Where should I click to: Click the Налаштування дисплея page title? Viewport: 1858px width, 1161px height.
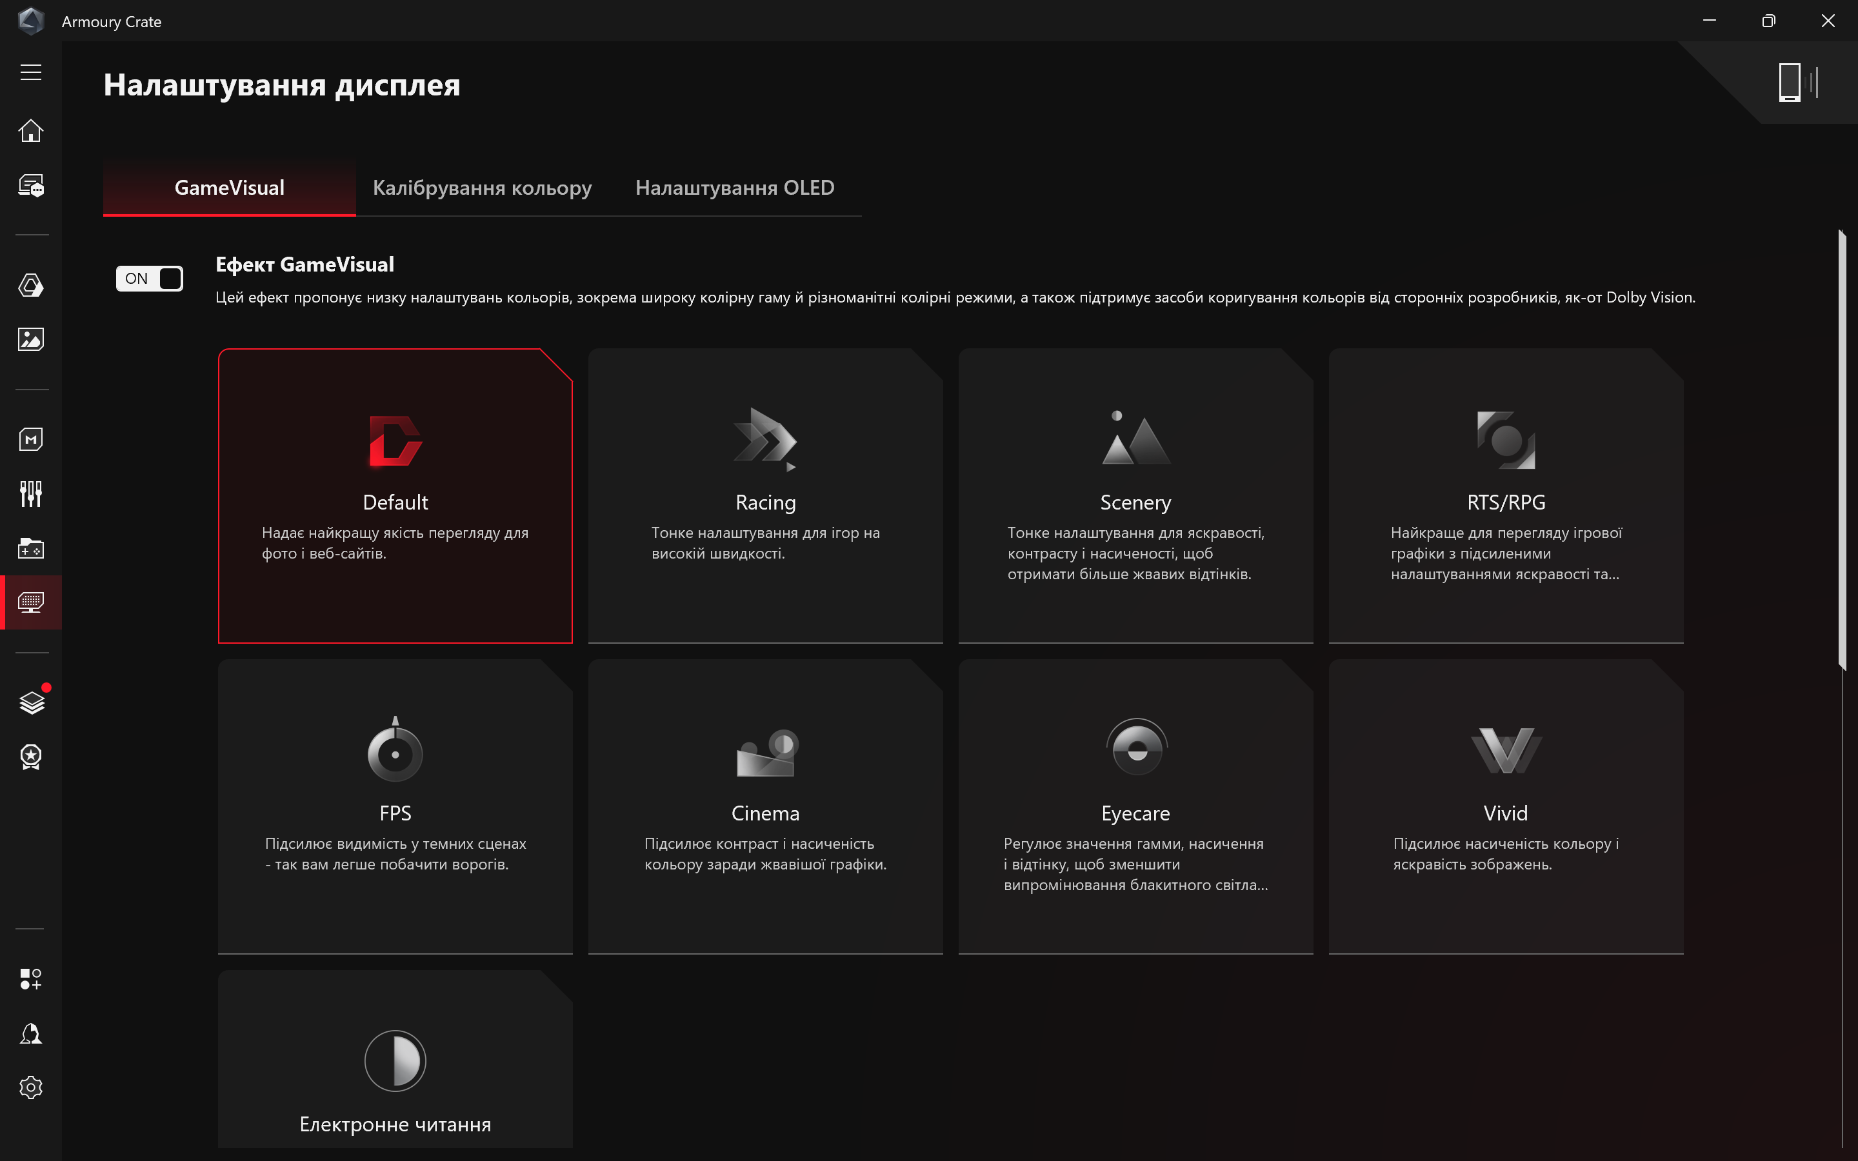click(x=282, y=84)
